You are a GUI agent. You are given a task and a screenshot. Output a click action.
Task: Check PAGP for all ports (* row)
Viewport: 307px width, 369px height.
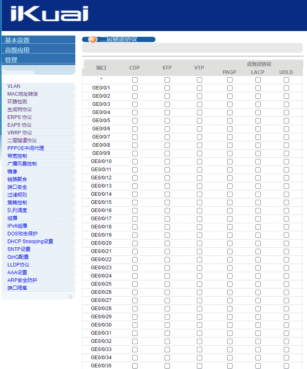point(230,80)
